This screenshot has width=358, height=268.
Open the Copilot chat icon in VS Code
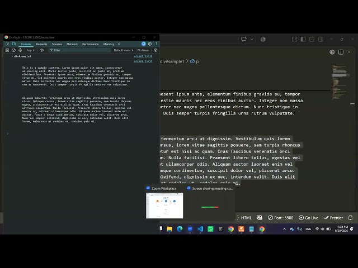(244, 39)
